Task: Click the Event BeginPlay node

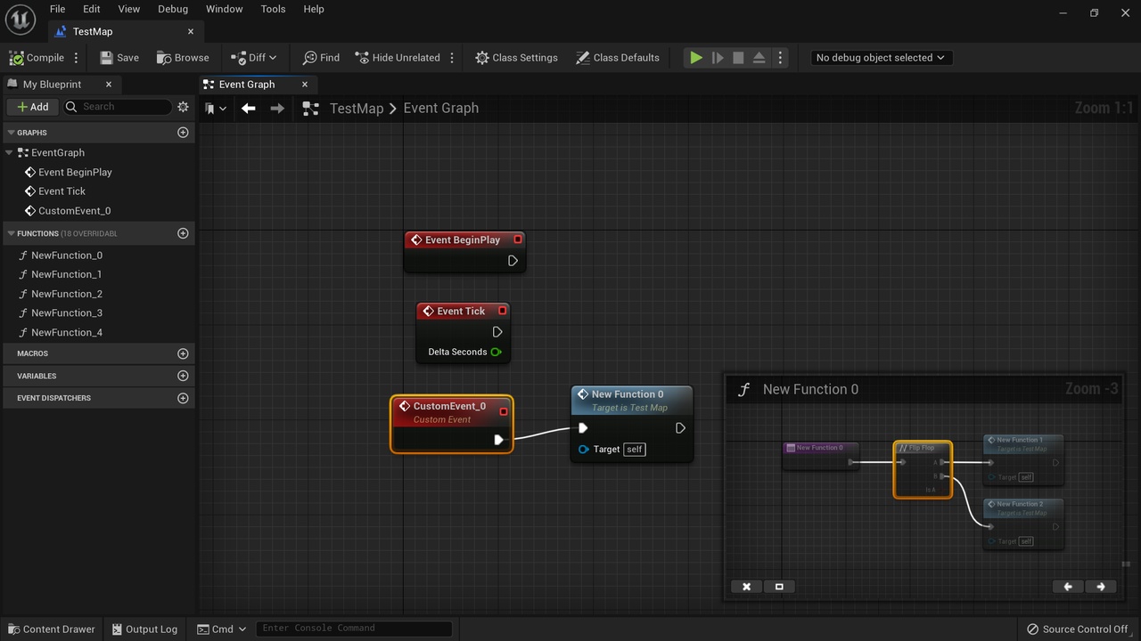Action: pyautogui.click(x=464, y=252)
